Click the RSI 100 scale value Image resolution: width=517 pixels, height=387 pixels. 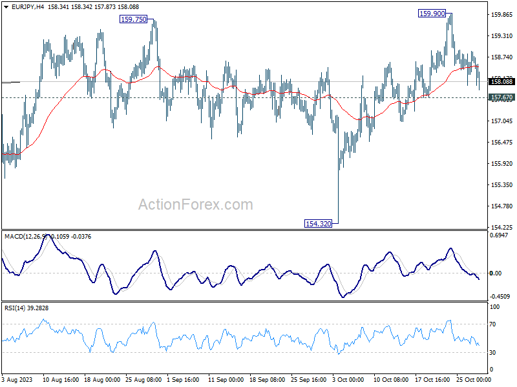(495, 307)
